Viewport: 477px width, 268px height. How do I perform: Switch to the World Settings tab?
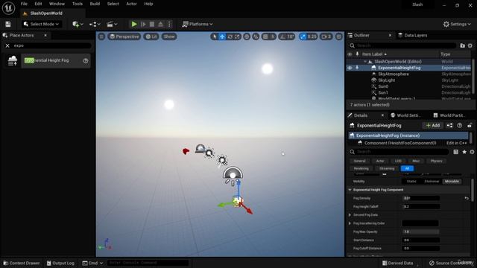coord(406,115)
